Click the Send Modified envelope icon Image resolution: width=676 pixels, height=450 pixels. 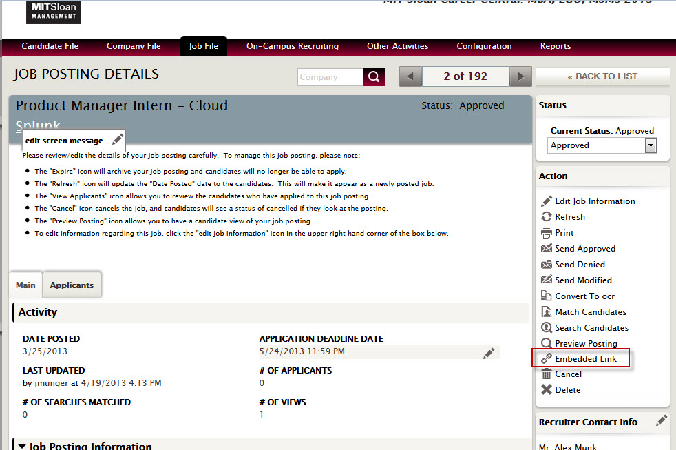coord(546,280)
